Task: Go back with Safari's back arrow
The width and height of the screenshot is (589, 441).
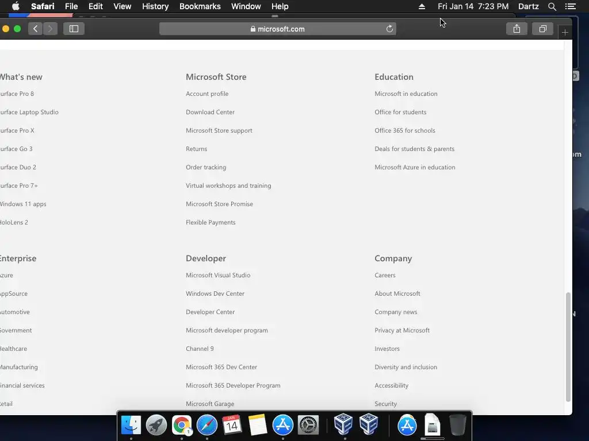Action: 35,29
